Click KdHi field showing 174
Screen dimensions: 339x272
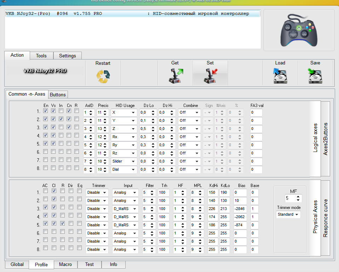tap(213, 217)
